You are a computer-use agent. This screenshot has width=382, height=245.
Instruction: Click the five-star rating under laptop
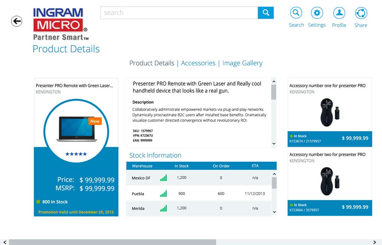(x=76, y=154)
